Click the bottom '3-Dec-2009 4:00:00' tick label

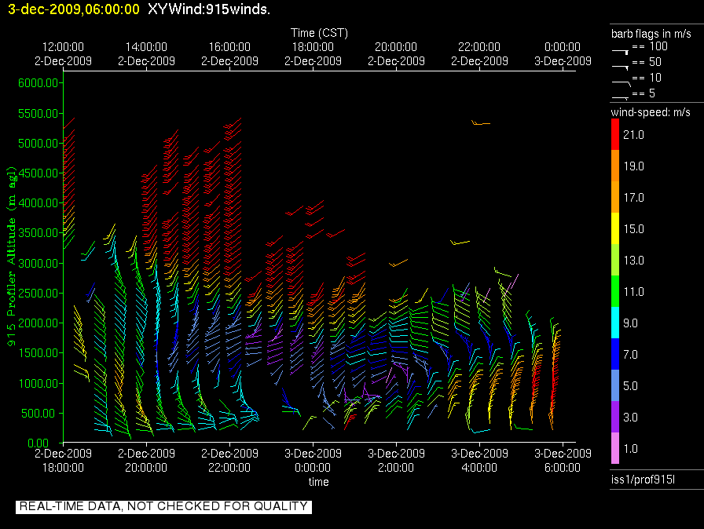coord(479,461)
